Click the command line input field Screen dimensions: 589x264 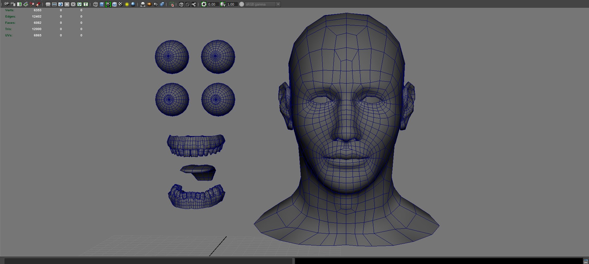pos(148,261)
